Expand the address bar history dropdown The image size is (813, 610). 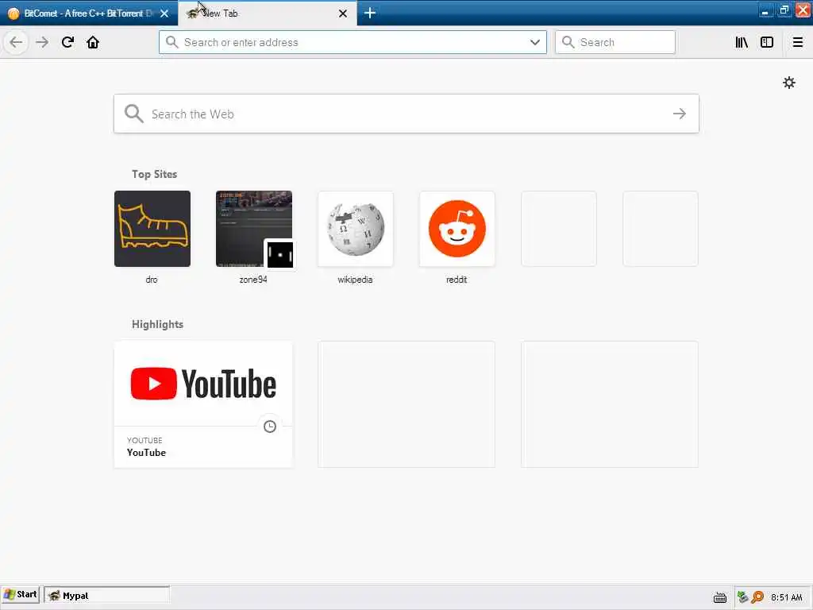click(x=534, y=42)
